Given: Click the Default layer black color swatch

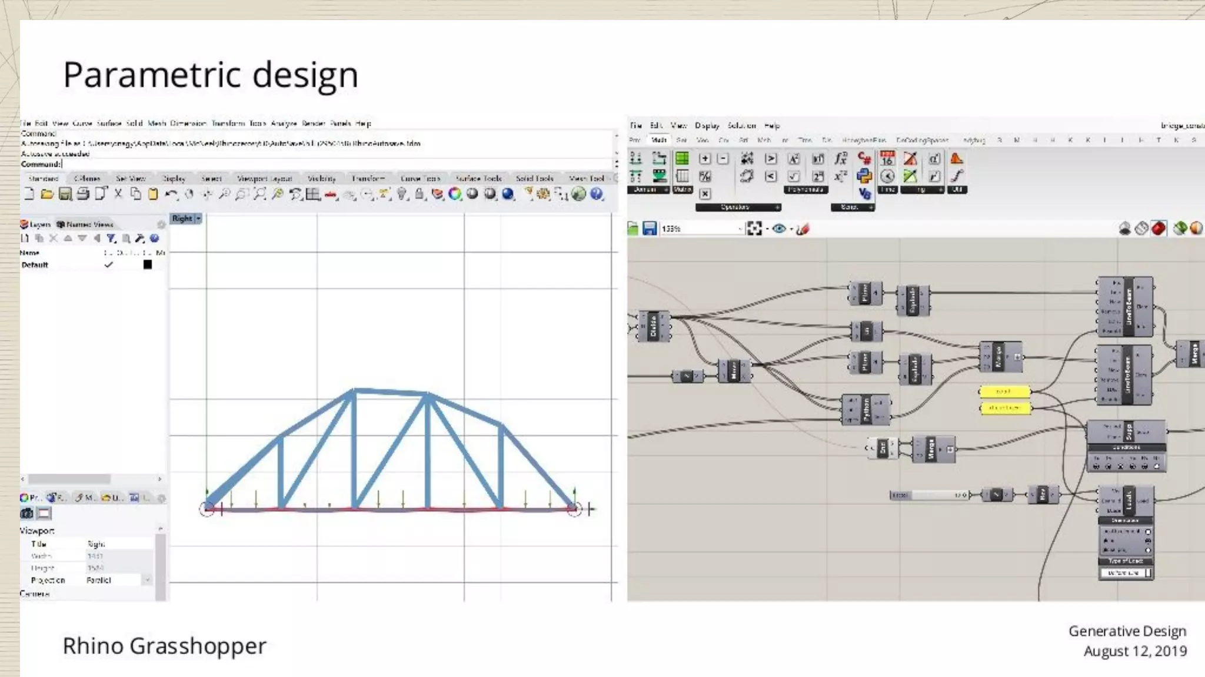Looking at the screenshot, I should point(148,265).
